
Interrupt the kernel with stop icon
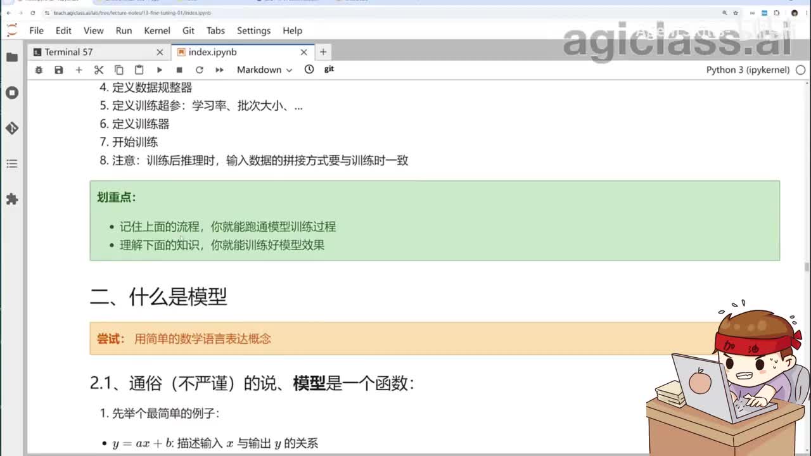[179, 70]
